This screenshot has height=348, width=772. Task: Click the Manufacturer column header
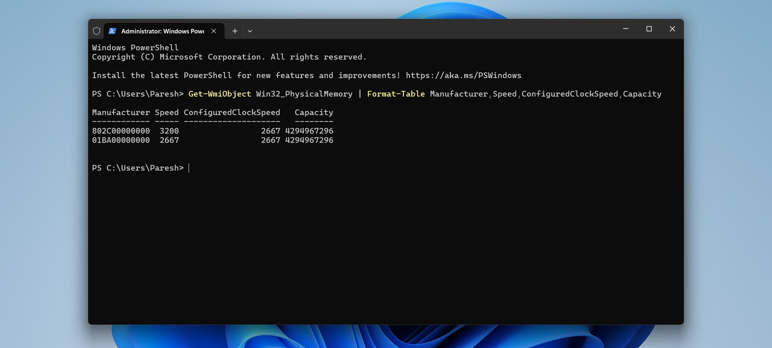(121, 112)
